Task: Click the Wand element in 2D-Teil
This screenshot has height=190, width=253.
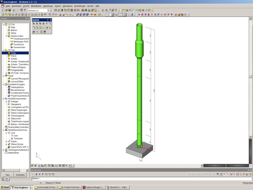Action: coord(13,56)
